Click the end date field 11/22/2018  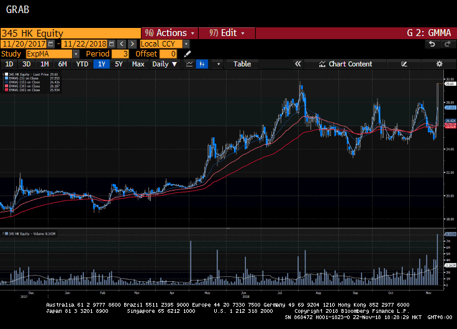click(x=85, y=44)
